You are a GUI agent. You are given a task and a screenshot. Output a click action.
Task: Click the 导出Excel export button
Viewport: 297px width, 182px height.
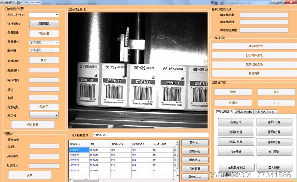(195, 177)
